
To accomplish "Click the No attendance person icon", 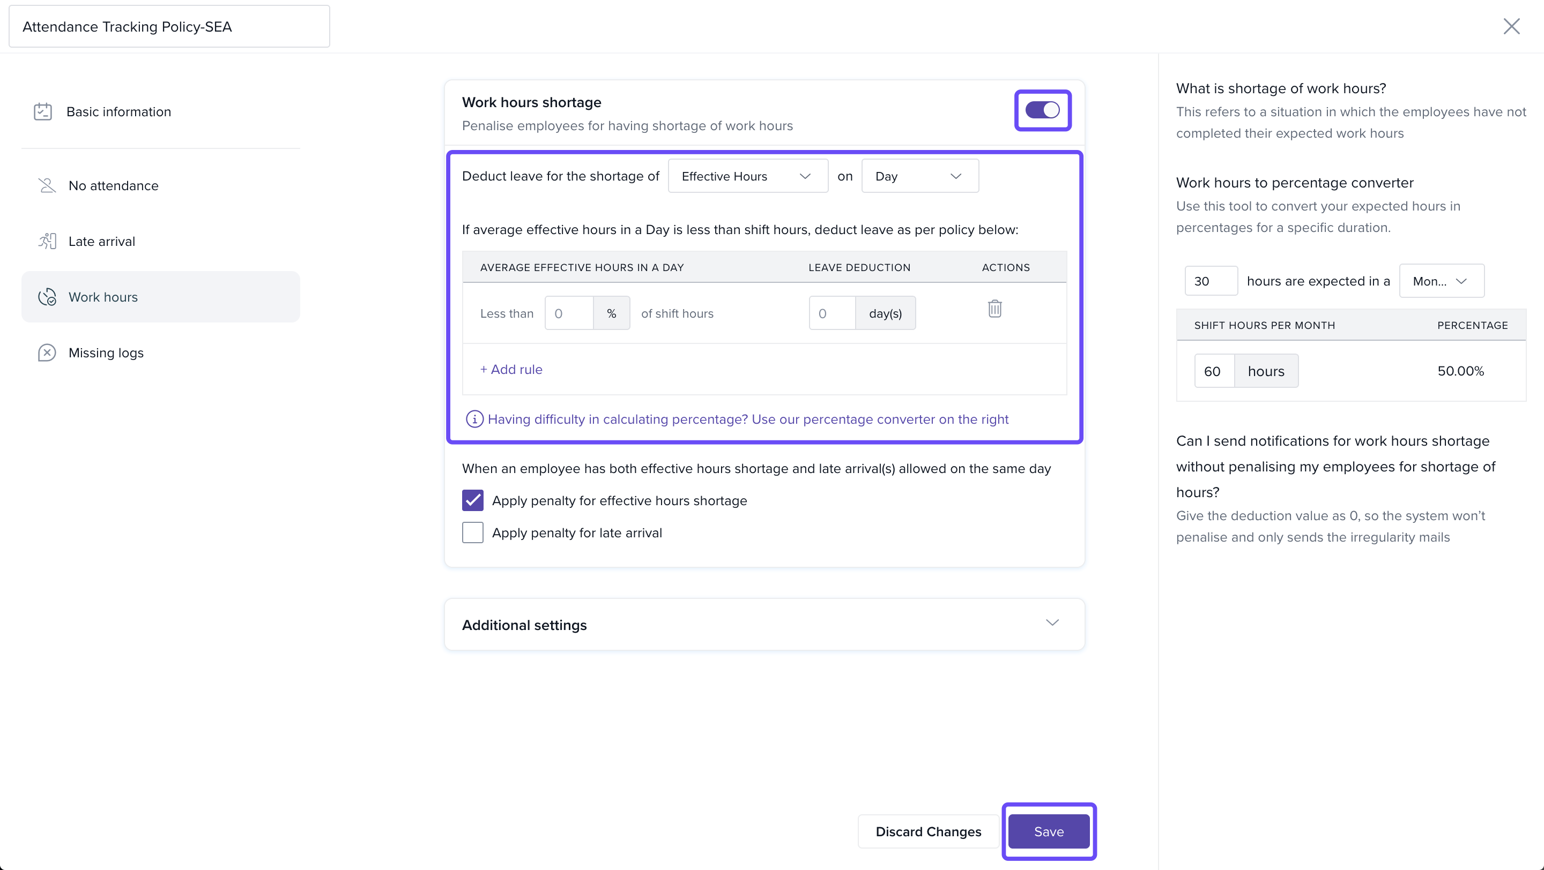I will (47, 185).
